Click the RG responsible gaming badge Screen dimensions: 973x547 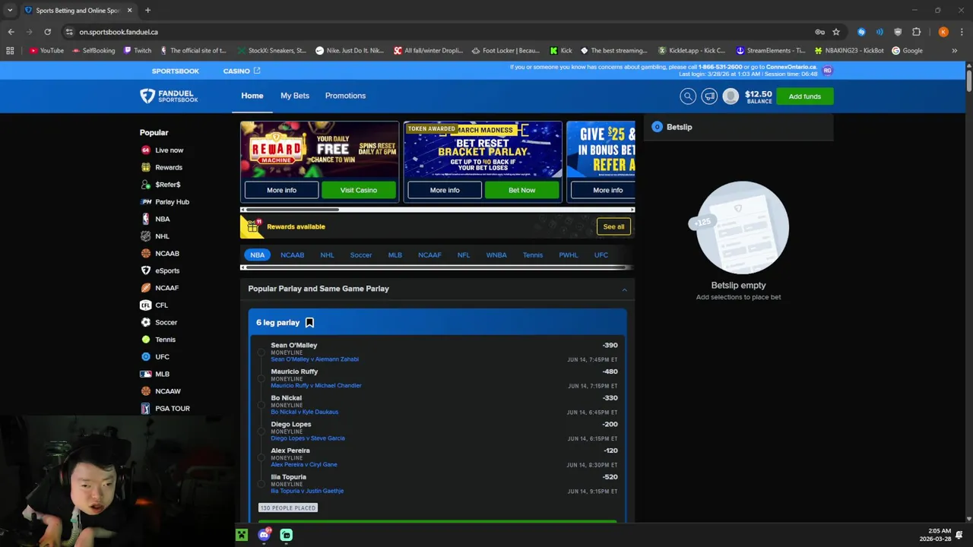click(828, 70)
